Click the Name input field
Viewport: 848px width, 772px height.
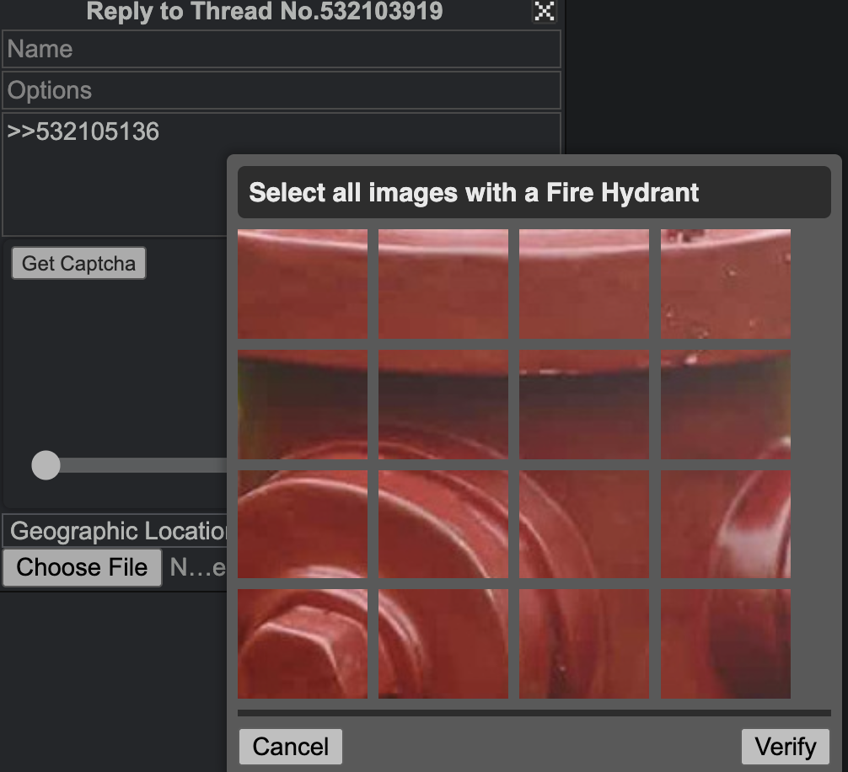tap(282, 49)
